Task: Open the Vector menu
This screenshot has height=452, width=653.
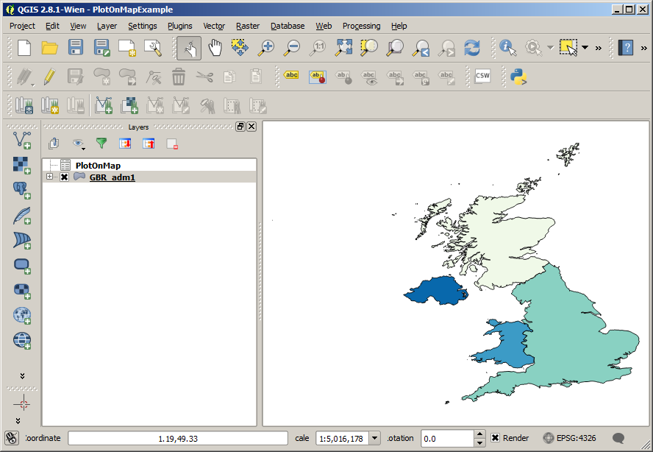Action: pyautogui.click(x=214, y=26)
